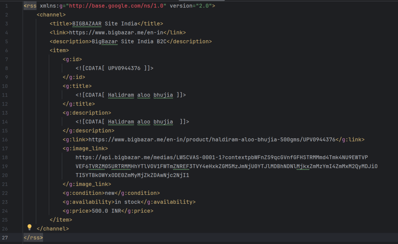Click the closing </rss> tag

pyautogui.click(x=33, y=238)
